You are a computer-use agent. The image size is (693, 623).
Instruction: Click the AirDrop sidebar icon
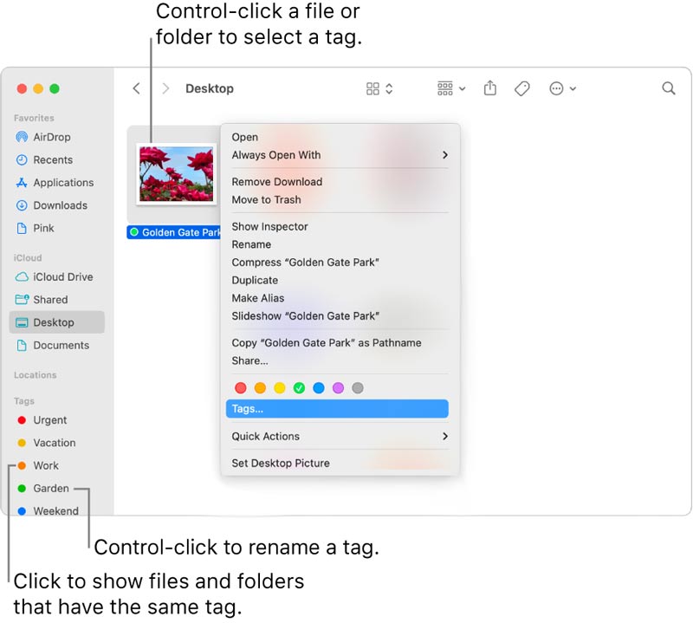(22, 137)
